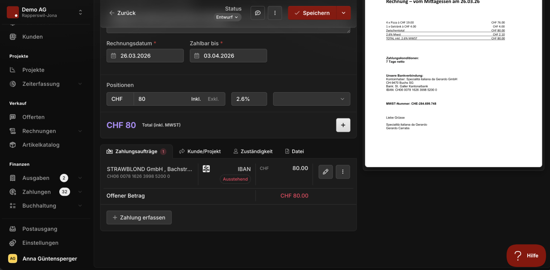Open the calendar icon in Zahlbar bis
The image size is (550, 270).
click(x=197, y=56)
